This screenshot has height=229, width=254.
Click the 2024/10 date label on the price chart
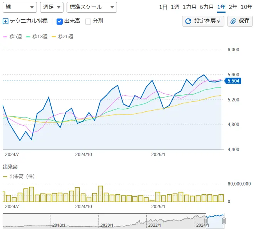tap(84, 155)
